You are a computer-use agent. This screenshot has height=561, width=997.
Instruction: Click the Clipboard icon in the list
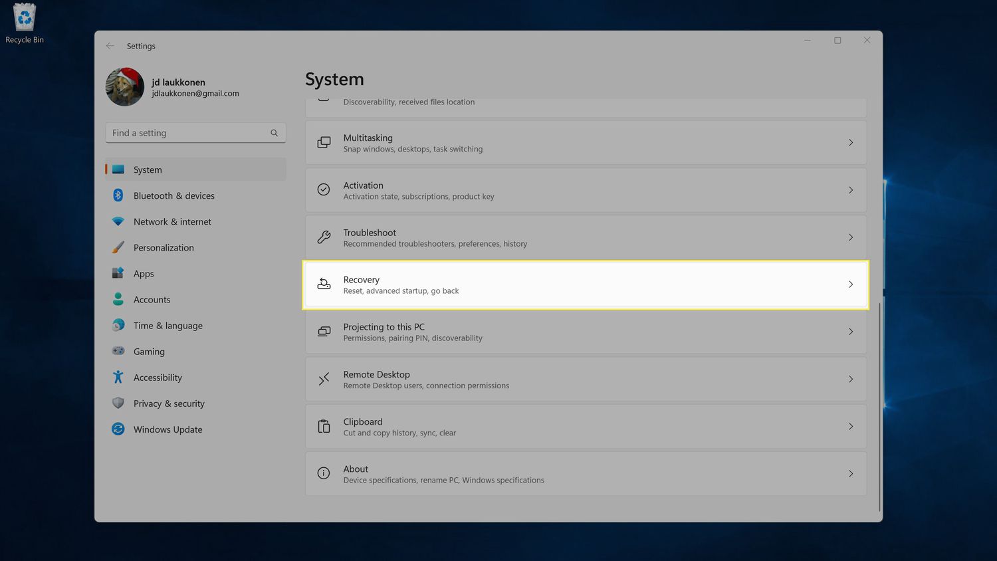pos(324,427)
